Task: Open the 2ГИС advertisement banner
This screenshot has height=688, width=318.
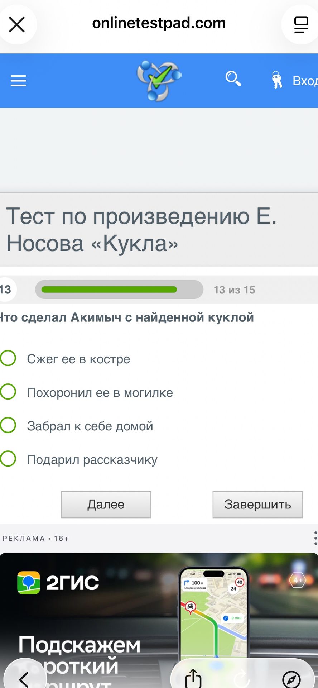Action: (x=159, y=620)
